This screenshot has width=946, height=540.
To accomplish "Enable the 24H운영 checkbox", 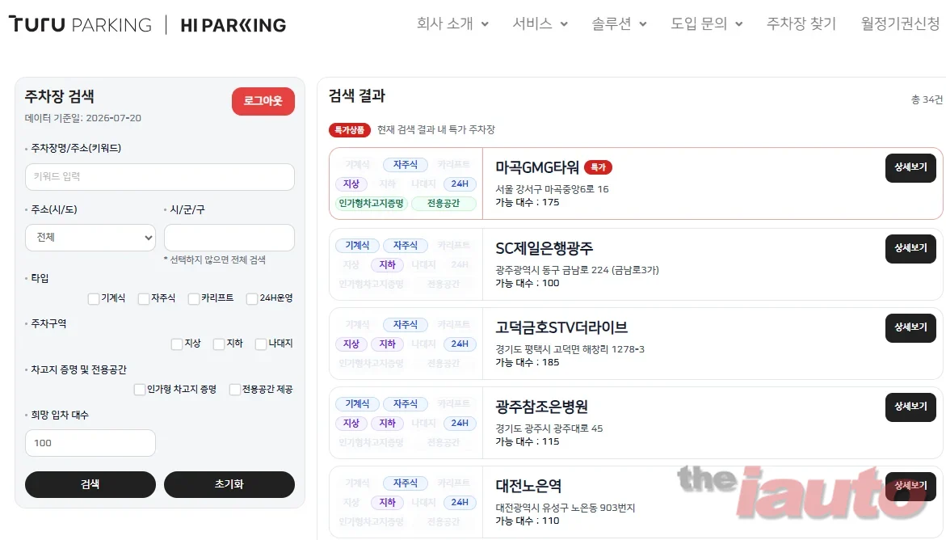I will [x=252, y=298].
